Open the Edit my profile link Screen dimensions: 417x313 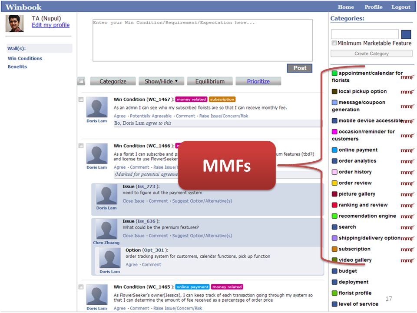50,25
